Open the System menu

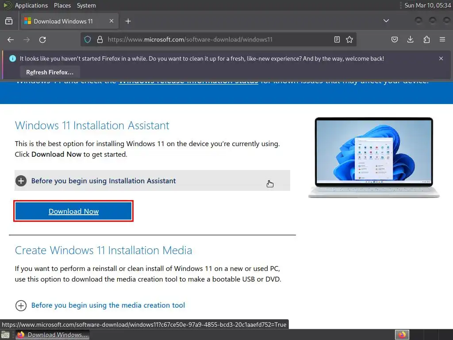coord(86,5)
